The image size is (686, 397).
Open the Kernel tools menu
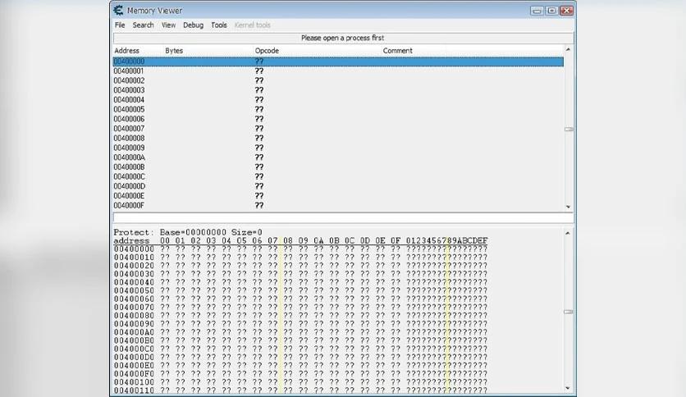253,25
